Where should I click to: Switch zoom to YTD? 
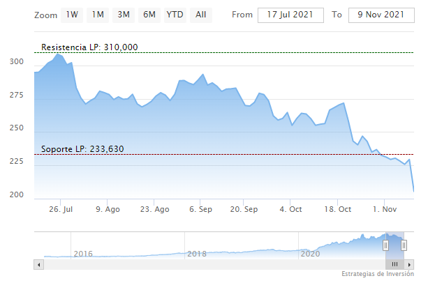175,15
